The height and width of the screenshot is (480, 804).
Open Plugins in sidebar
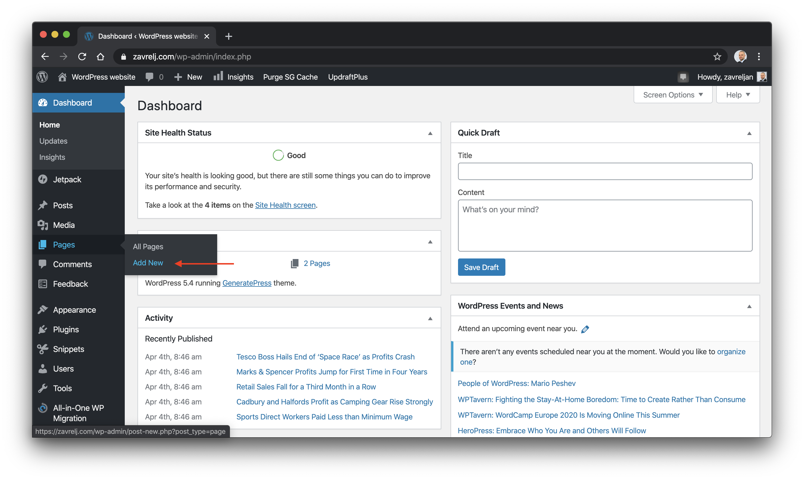tap(78, 330)
